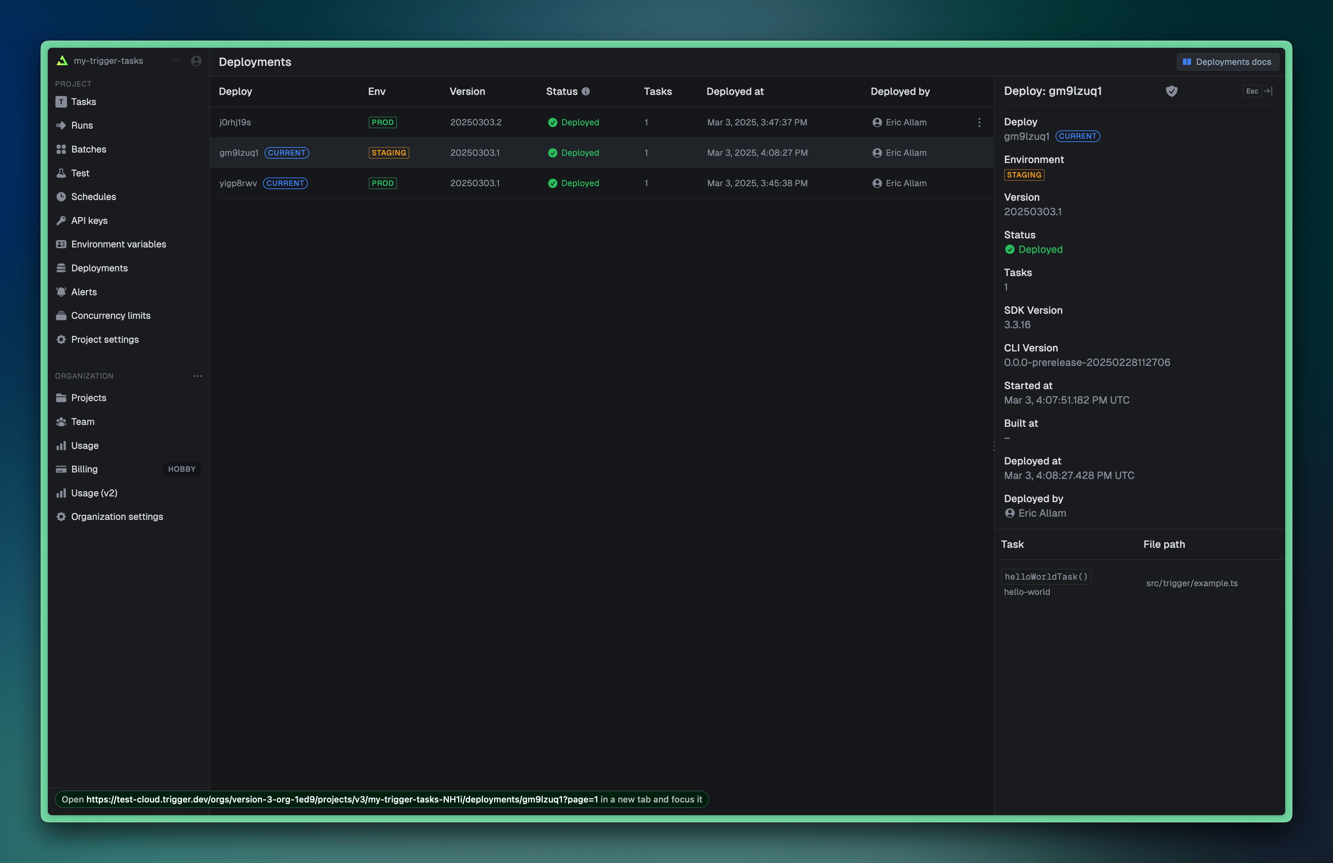Click the CURRENT badge on gm9lzuq1
Viewport: 1333px width, 863px height.
pyautogui.click(x=286, y=152)
